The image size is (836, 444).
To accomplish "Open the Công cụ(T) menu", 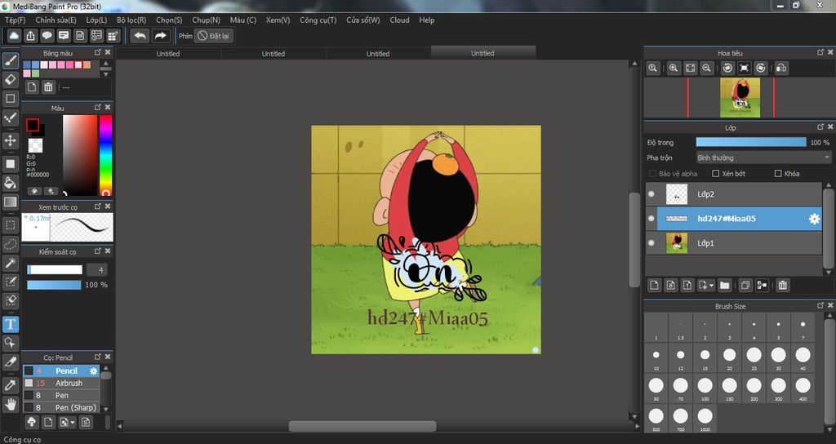I will coord(318,20).
